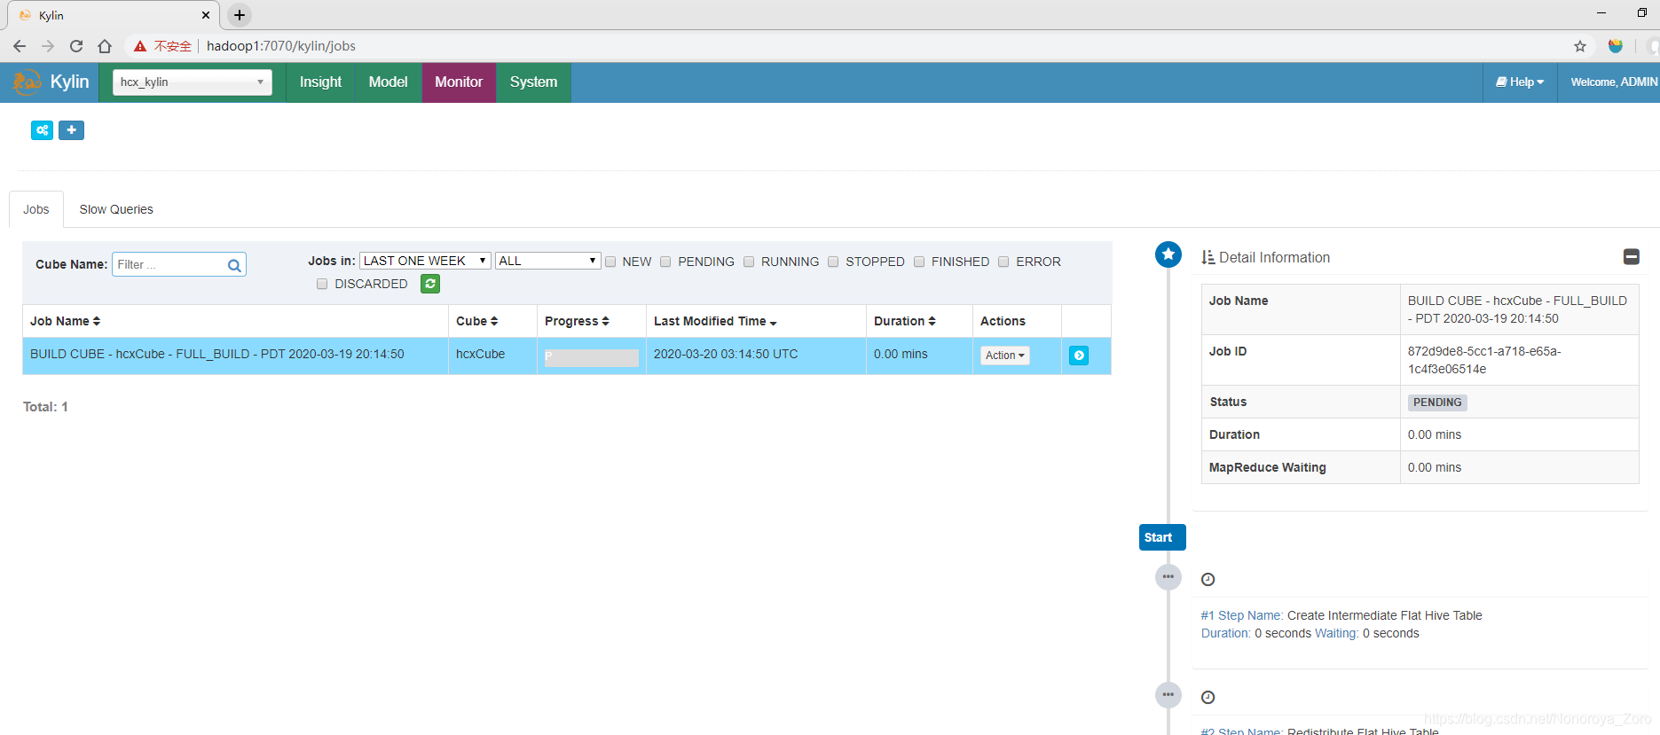Click the browser back arrow
This screenshot has height=735, width=1660.
pyautogui.click(x=20, y=46)
